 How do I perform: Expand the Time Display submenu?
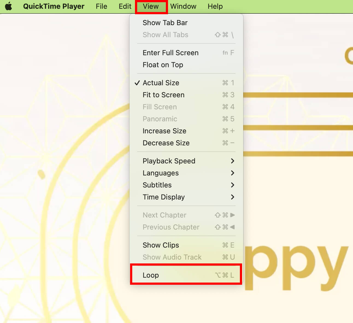click(x=186, y=197)
